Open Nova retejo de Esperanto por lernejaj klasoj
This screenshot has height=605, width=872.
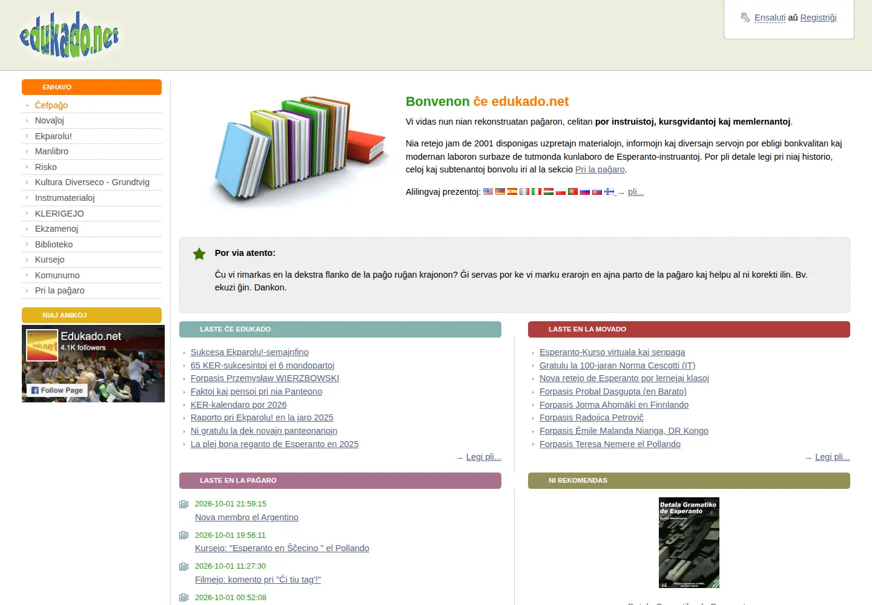pyautogui.click(x=624, y=378)
